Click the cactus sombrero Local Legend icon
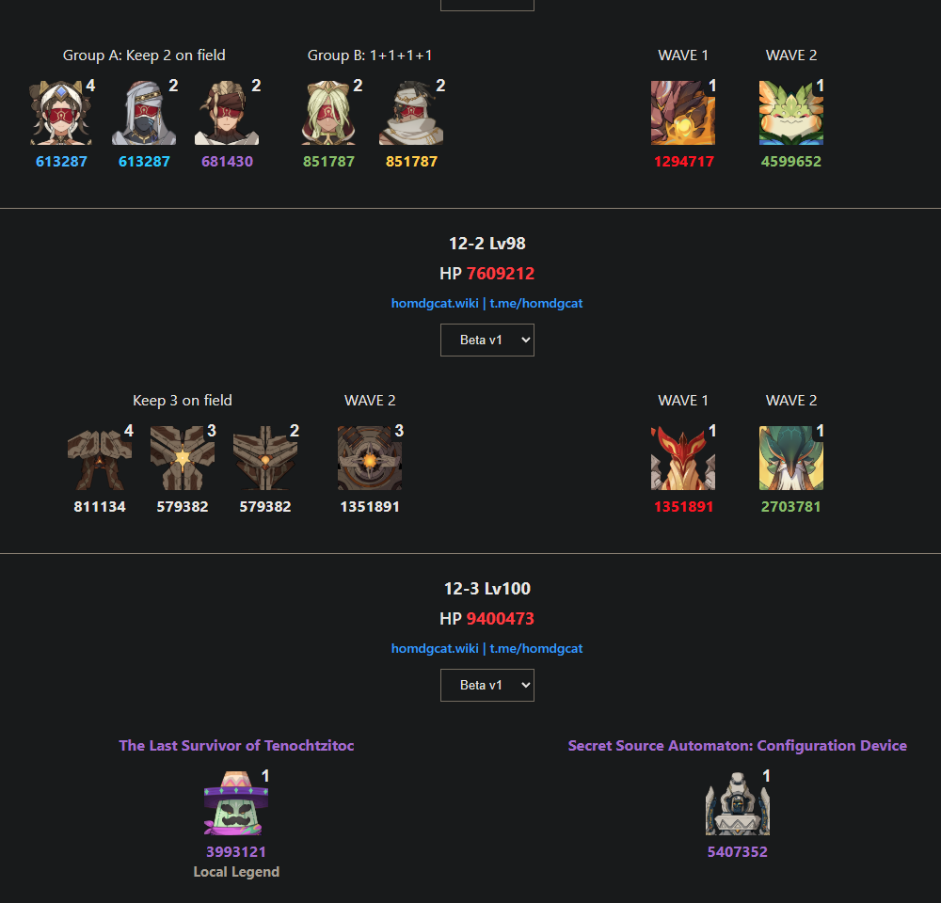The height and width of the screenshot is (903, 941). [236, 802]
